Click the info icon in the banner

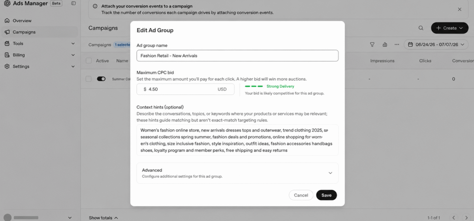[95, 6]
